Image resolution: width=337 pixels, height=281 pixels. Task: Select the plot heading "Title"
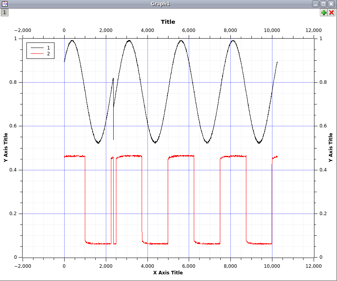(168, 22)
